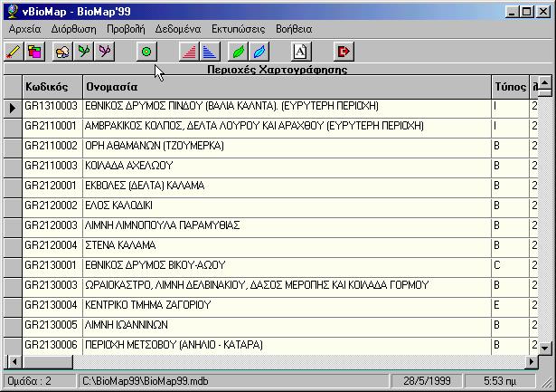Select name ΛΙΜΝΗ ΙΩΑΝΝΙΝΩΝ cell
The height and width of the screenshot is (392, 556).
coord(287,328)
